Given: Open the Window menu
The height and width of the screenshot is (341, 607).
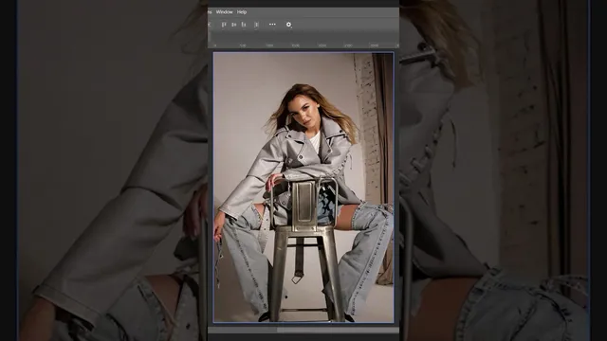Looking at the screenshot, I should click(x=224, y=12).
